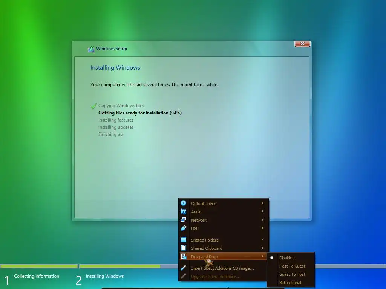Expand the Network submenu arrow
This screenshot has height=289, width=386.
click(x=263, y=220)
